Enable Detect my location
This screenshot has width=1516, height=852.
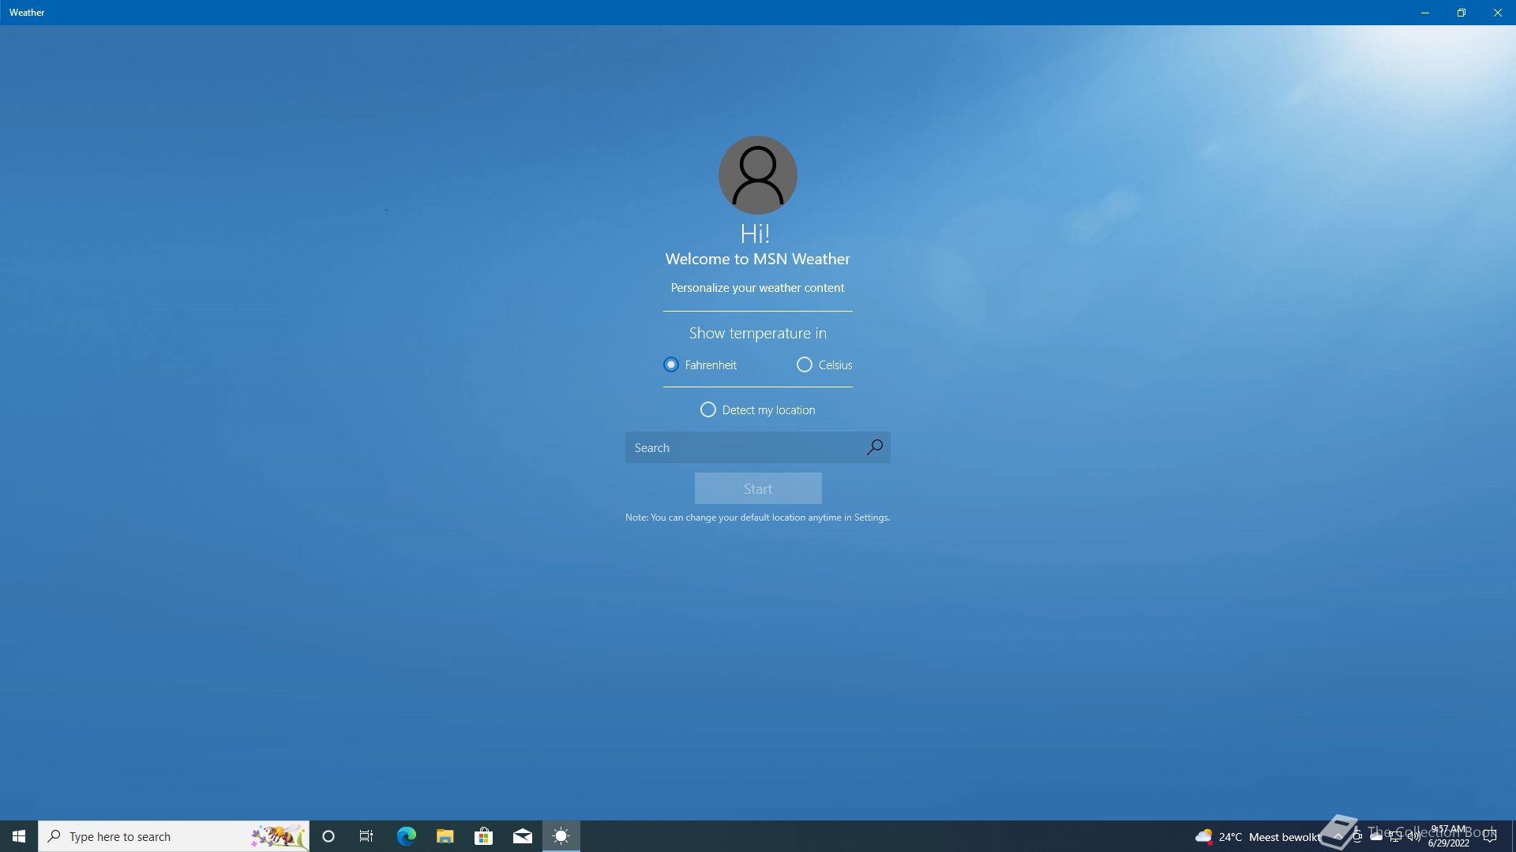pyautogui.click(x=758, y=409)
